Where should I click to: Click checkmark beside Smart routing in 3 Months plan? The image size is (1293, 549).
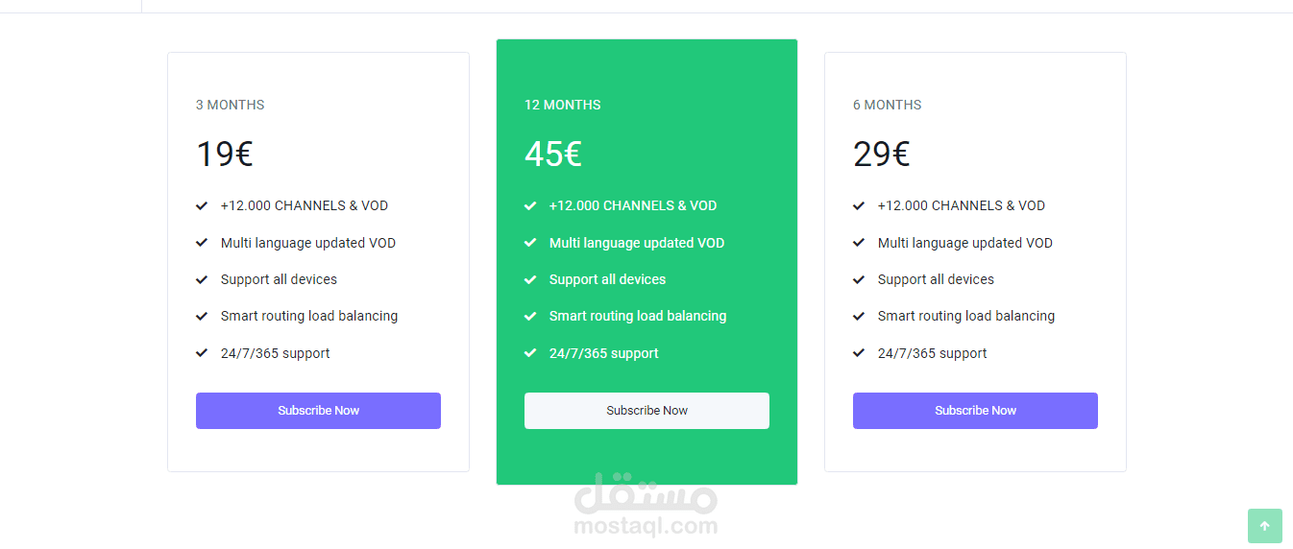point(202,316)
